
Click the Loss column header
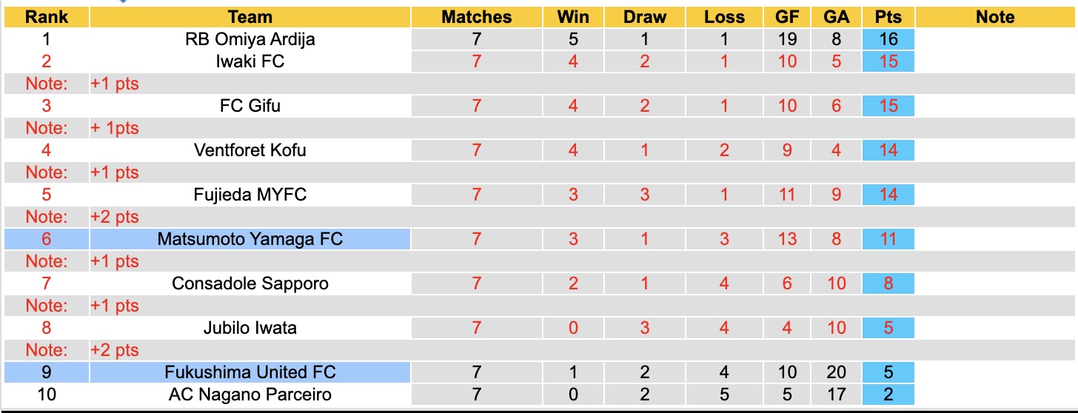[723, 17]
